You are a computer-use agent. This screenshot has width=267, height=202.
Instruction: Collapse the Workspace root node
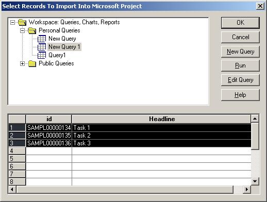point(12,22)
